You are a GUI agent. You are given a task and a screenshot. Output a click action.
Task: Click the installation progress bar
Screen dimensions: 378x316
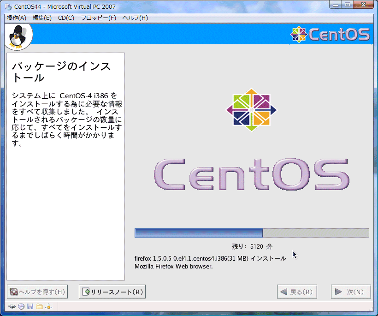[x=252, y=233]
